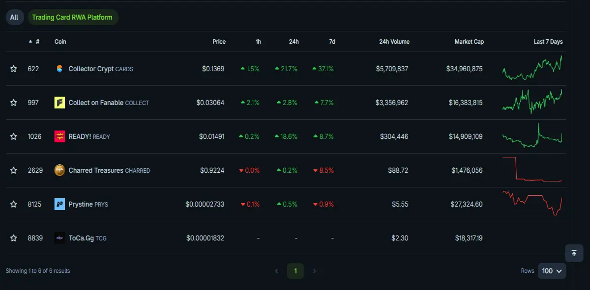Add Charred Treasures to favorites star
590x290 pixels.
tap(14, 171)
